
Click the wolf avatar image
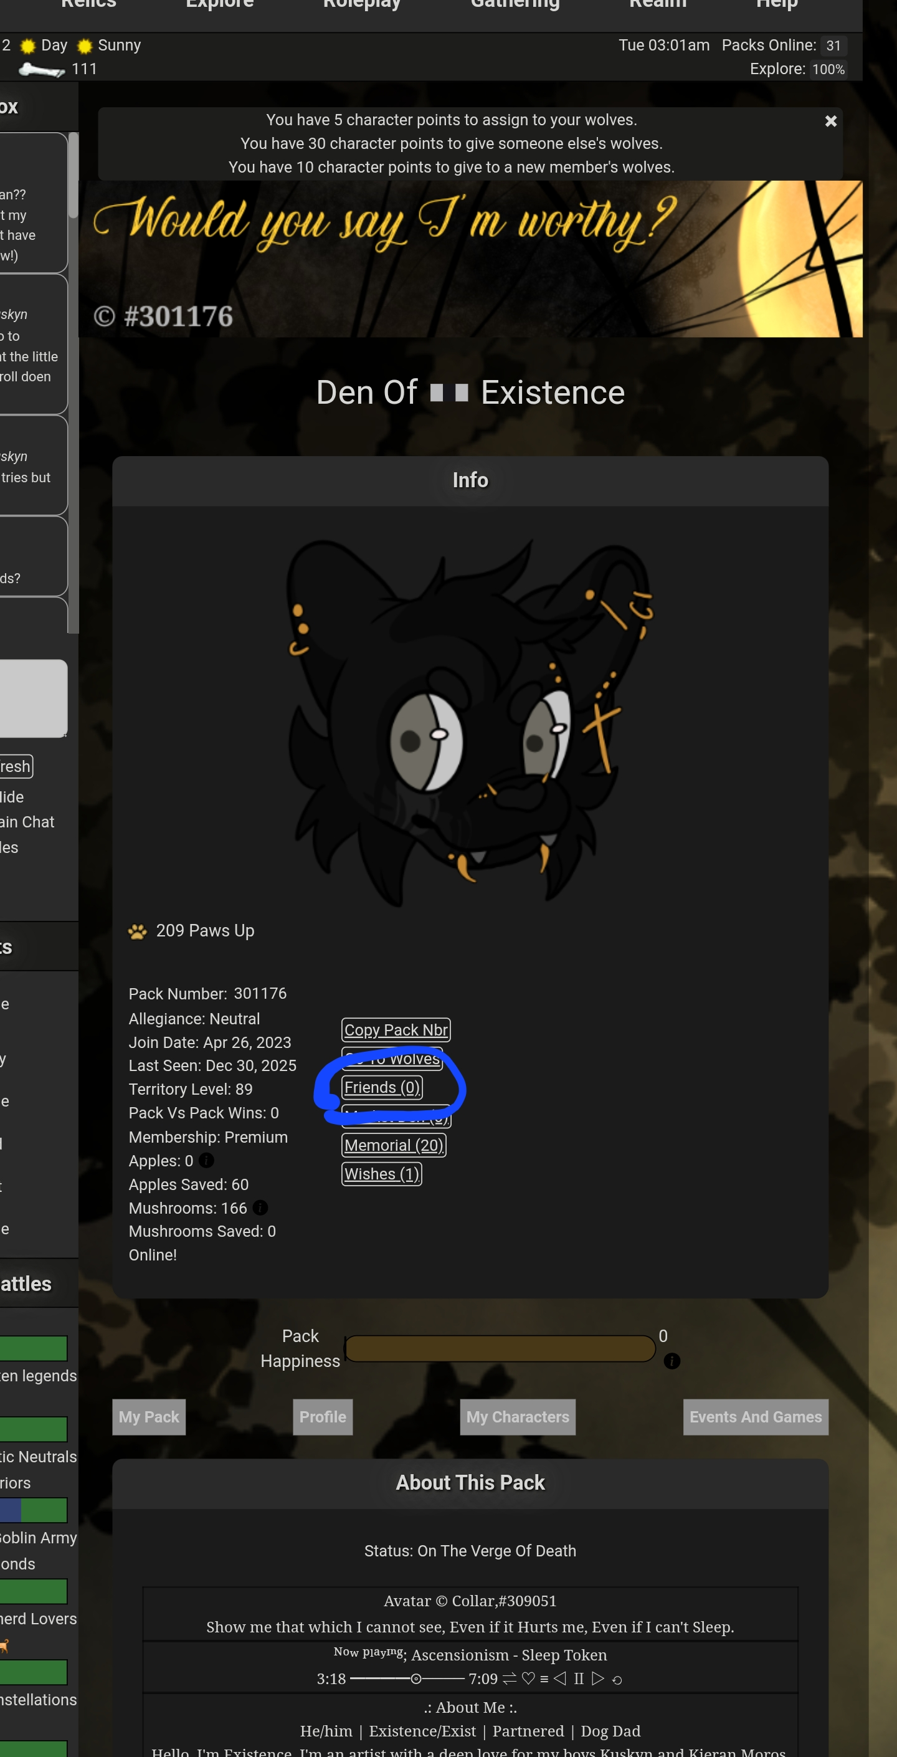(x=469, y=722)
